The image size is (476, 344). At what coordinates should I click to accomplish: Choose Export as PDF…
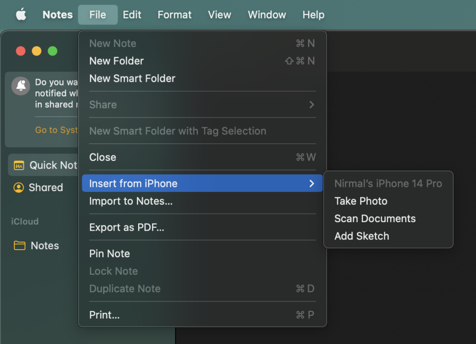(202, 227)
